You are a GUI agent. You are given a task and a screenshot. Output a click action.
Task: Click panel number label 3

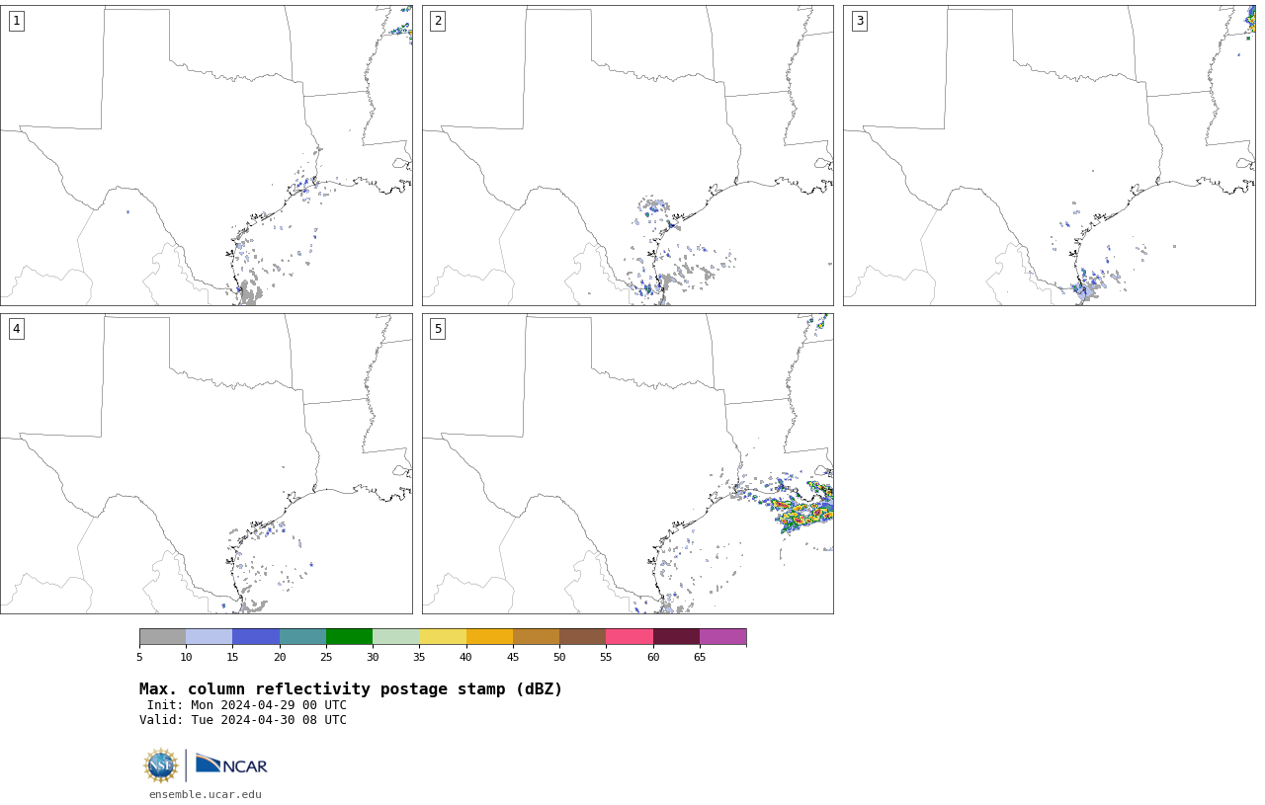click(x=860, y=21)
